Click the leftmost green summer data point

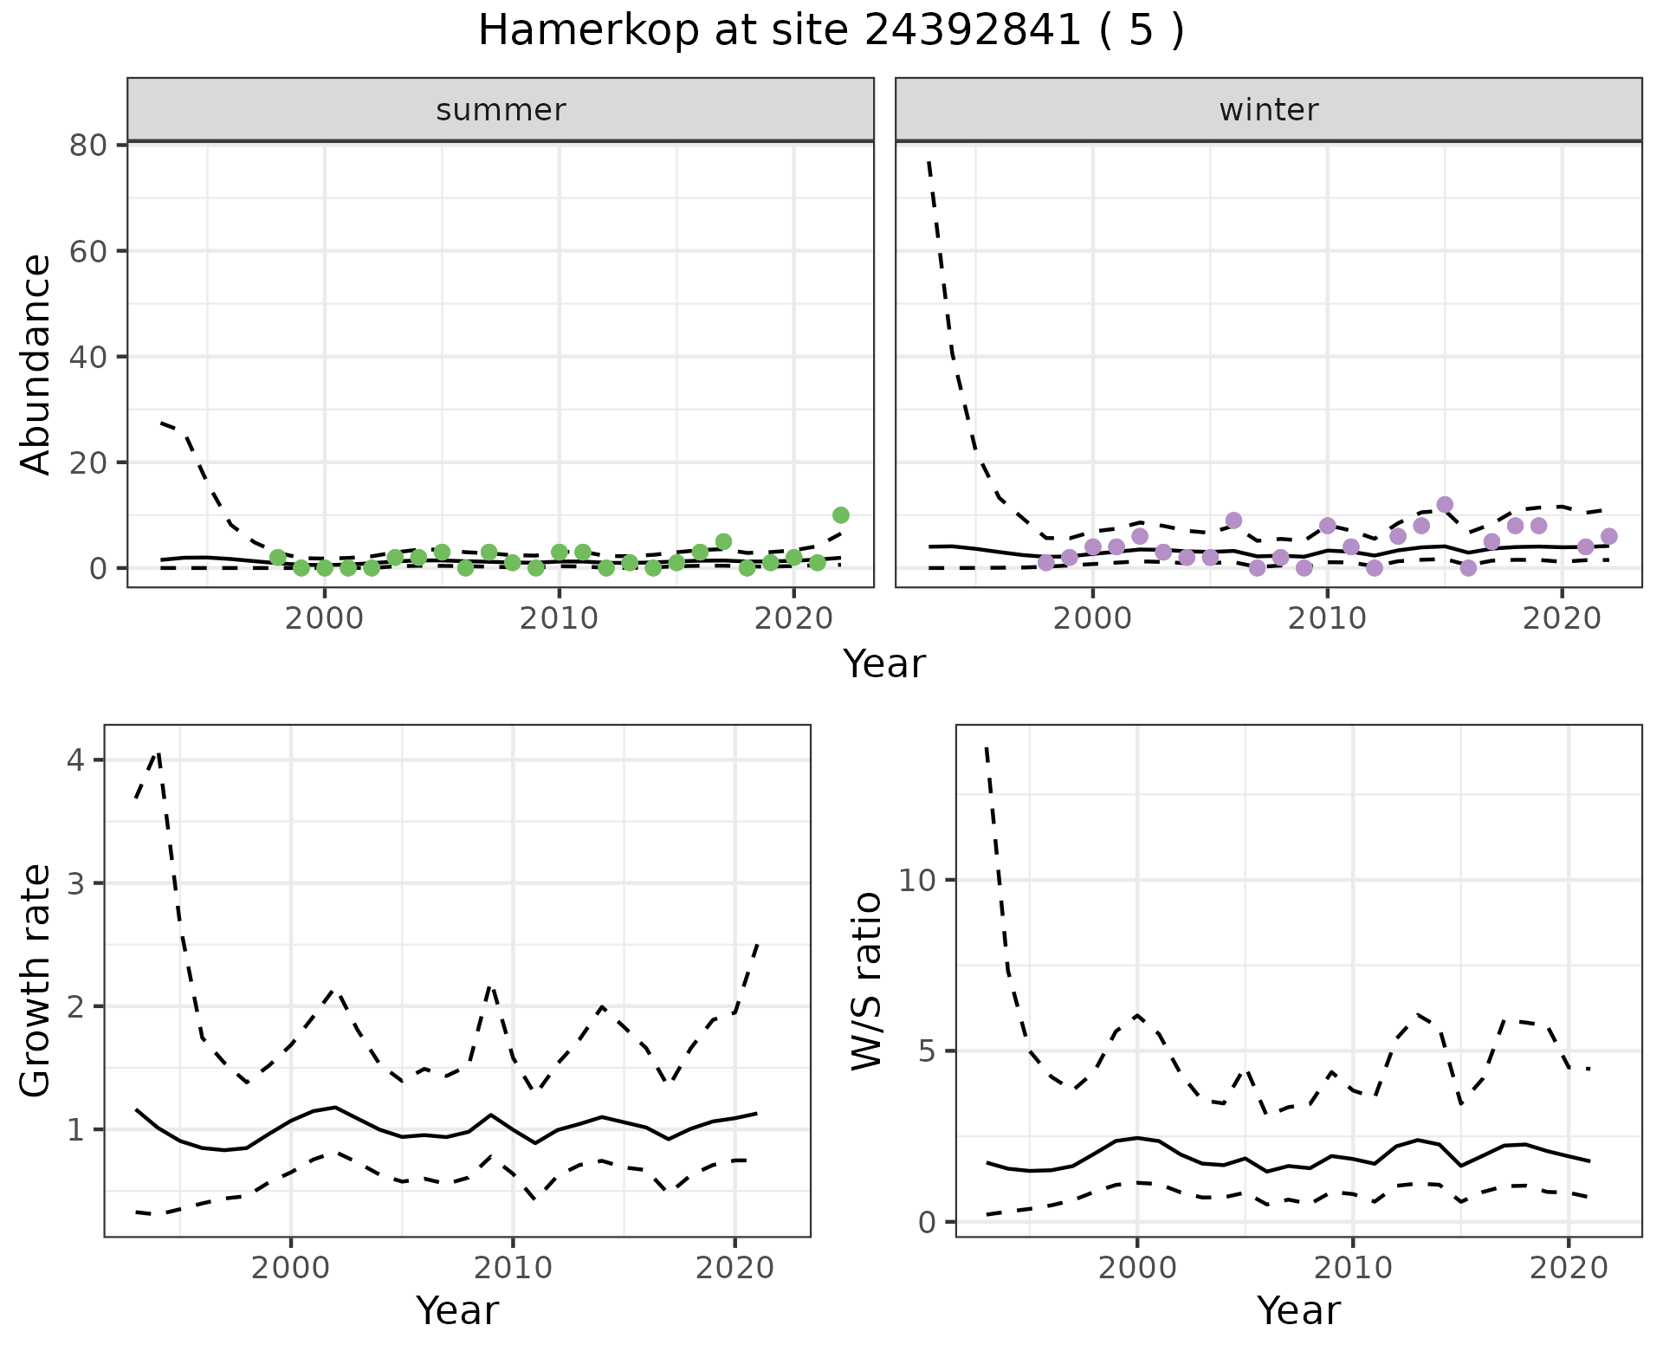pos(278,558)
